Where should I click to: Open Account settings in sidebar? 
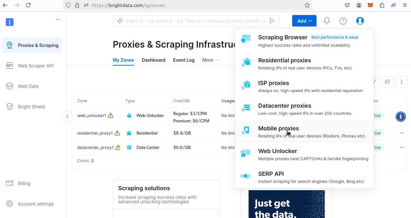pyautogui.click(x=32, y=204)
